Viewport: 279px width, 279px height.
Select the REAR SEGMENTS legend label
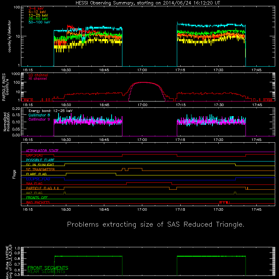pyautogui.click(x=46, y=271)
